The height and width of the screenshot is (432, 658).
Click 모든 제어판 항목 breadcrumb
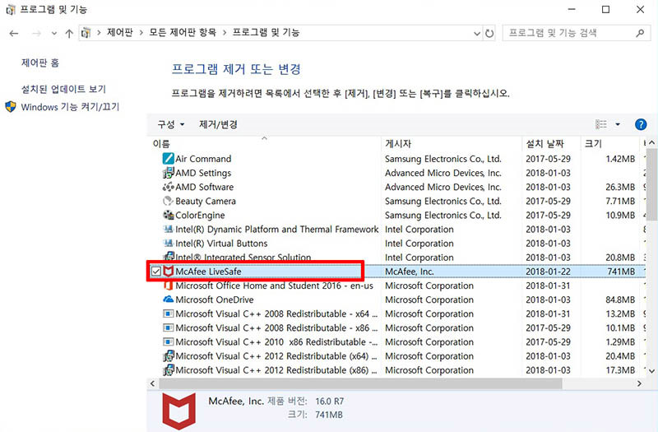coord(183,33)
